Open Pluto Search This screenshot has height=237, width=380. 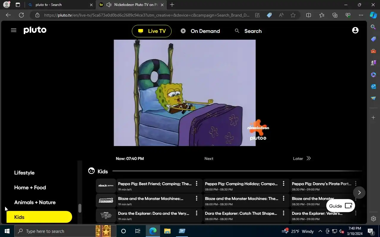pyautogui.click(x=248, y=31)
